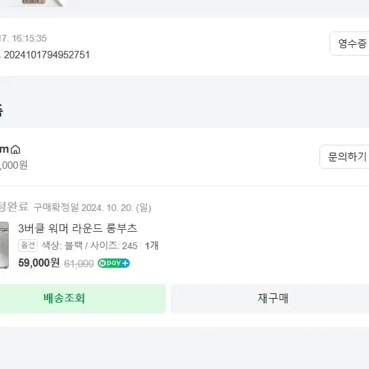
Task: Click the 59,000원 price text
Action: click(39, 263)
